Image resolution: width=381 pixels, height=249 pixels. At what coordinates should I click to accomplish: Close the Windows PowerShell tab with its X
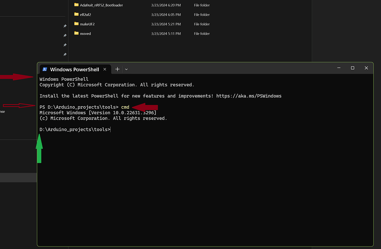[x=105, y=69]
